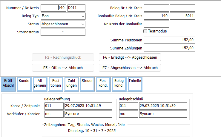Open the Allgemein tab
221x137 pixels.
(x=40, y=83)
